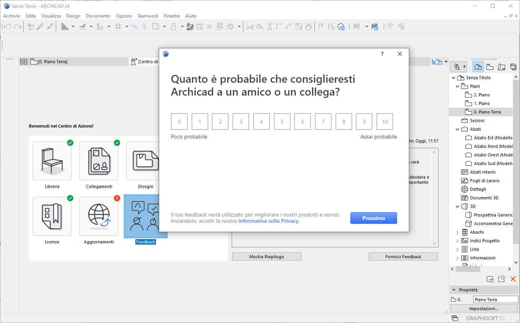Open the View Map tab in Navigator
This screenshot has height=323, width=520.
point(490,67)
